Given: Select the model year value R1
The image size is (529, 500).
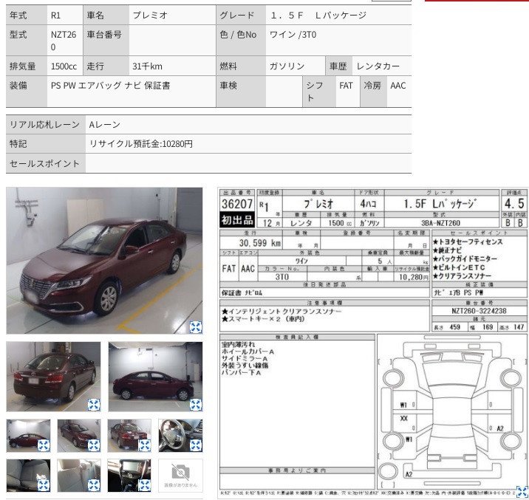Looking at the screenshot, I should 55,16.
